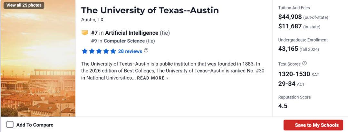Open the View all 25 photos gallery
The width and height of the screenshot is (348, 132).
click(24, 5)
